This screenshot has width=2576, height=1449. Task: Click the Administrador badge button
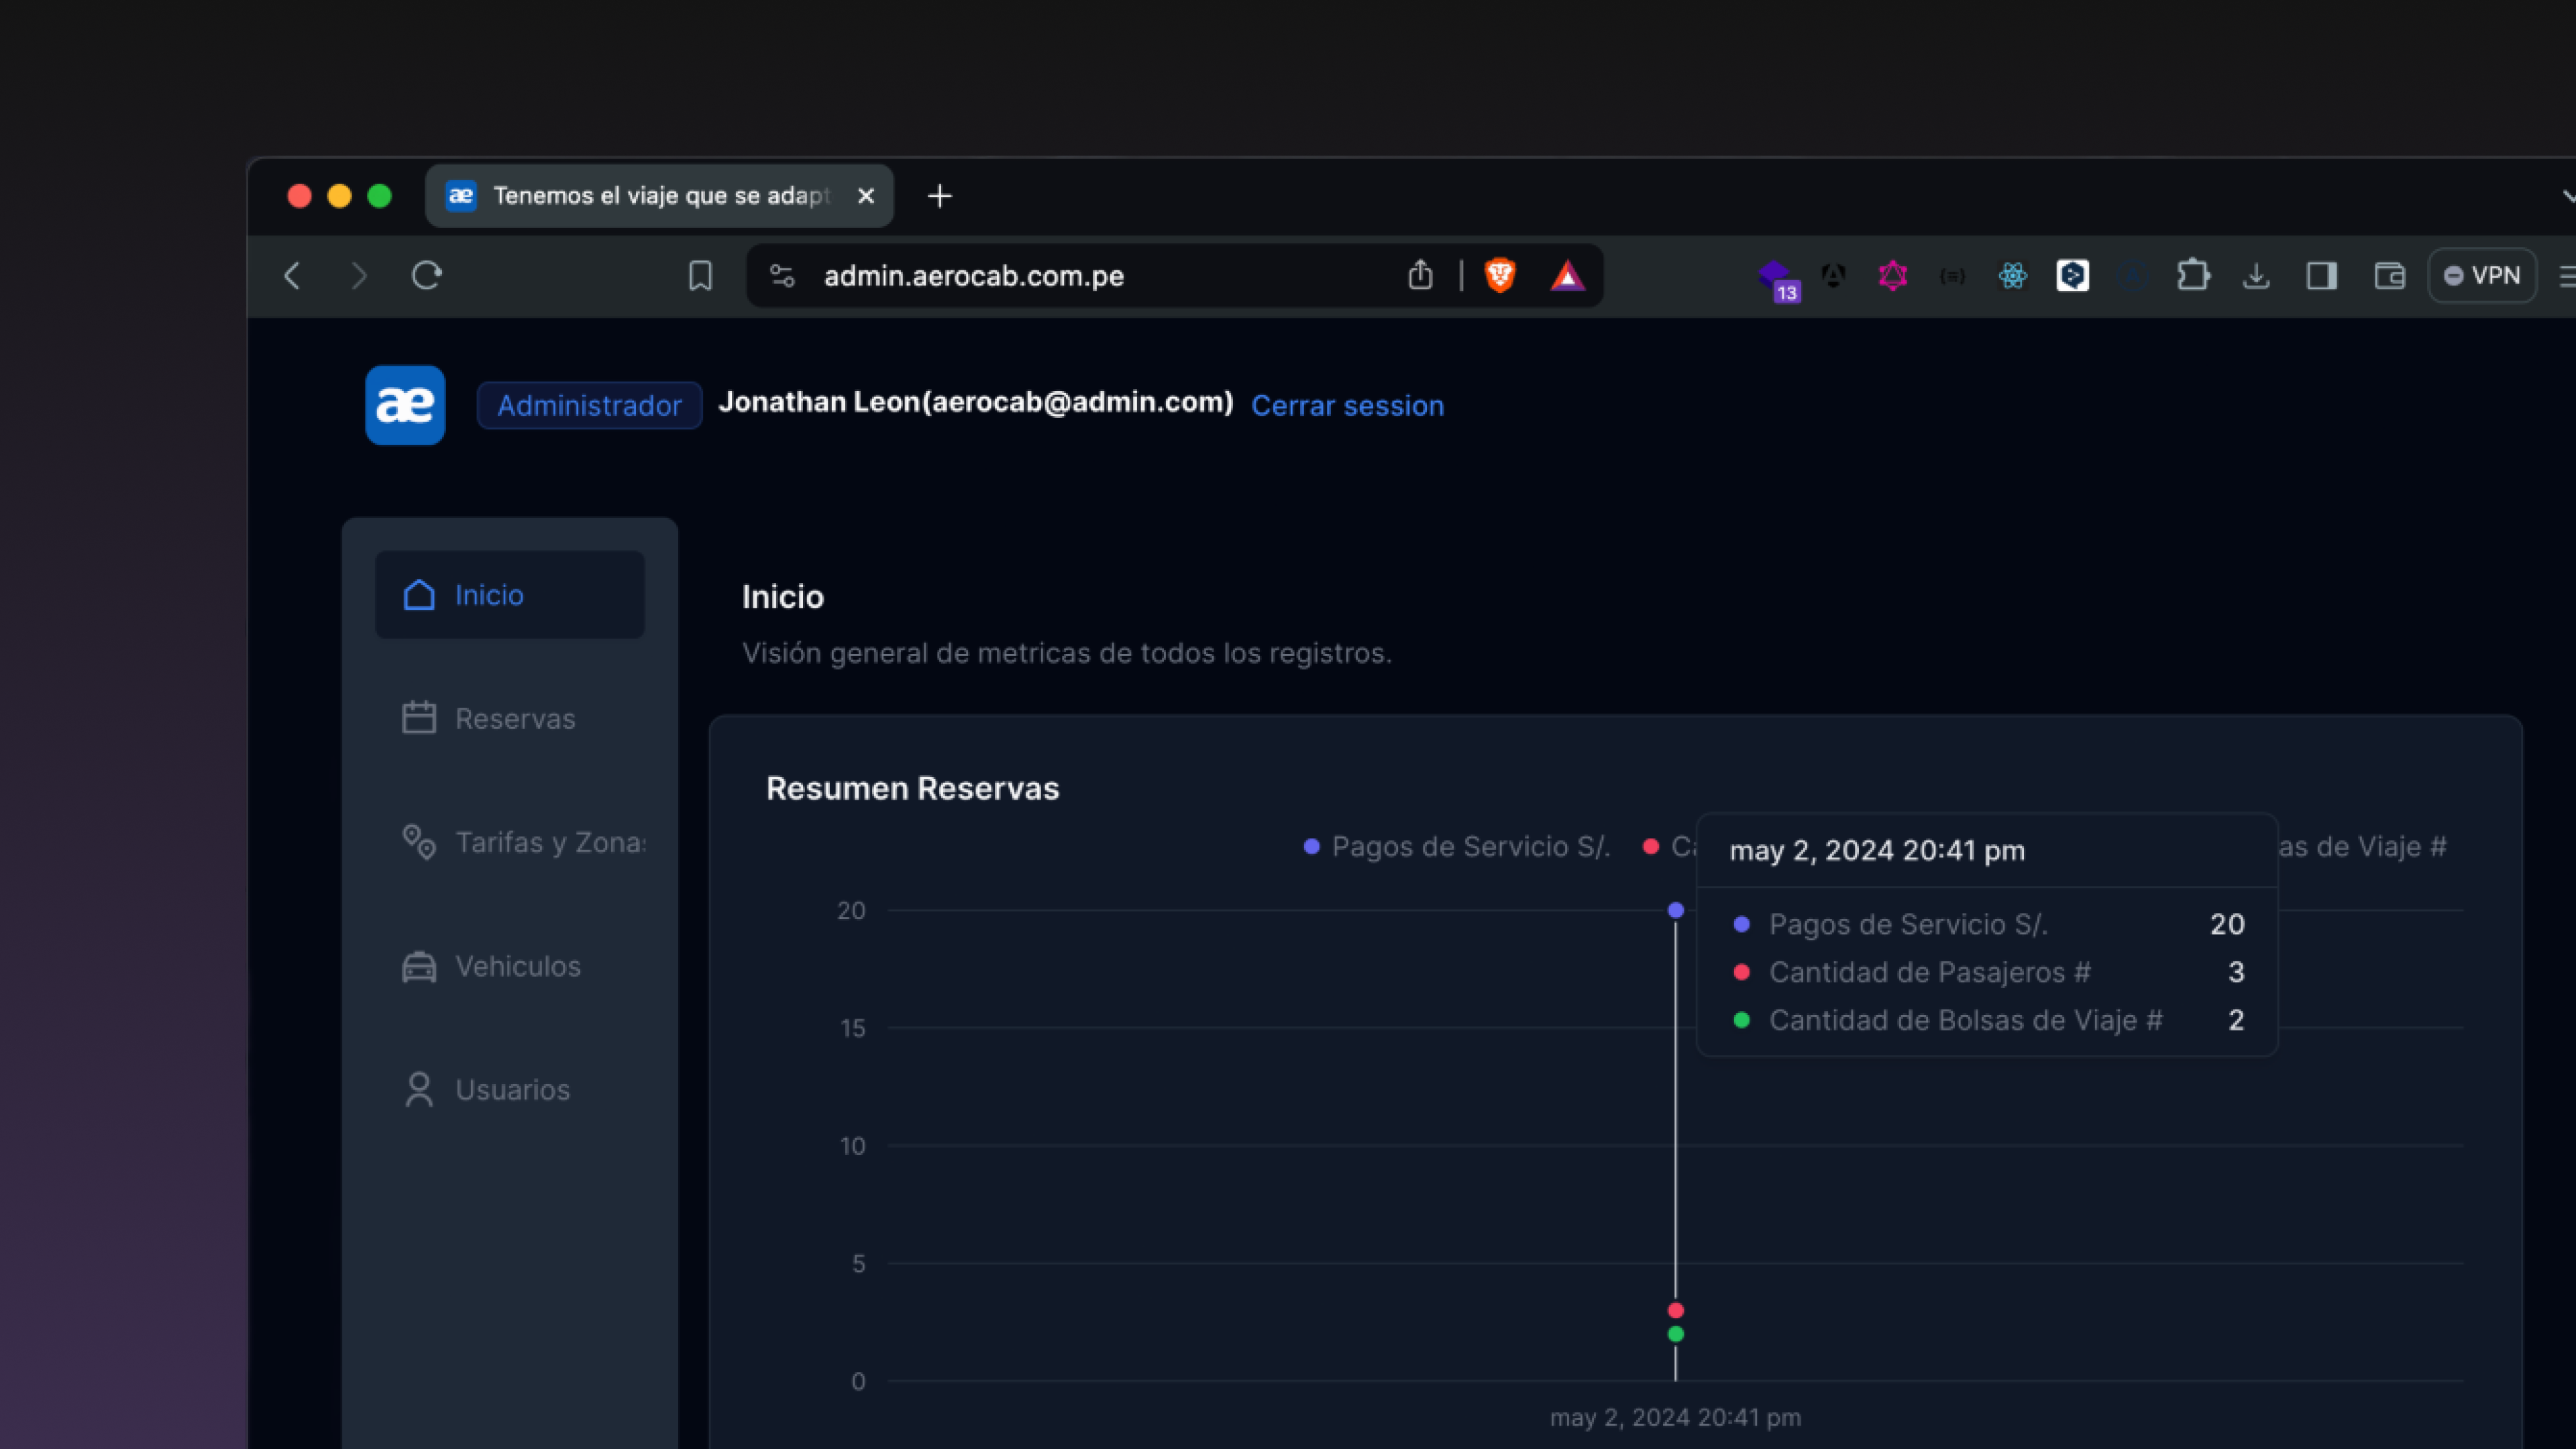point(589,405)
